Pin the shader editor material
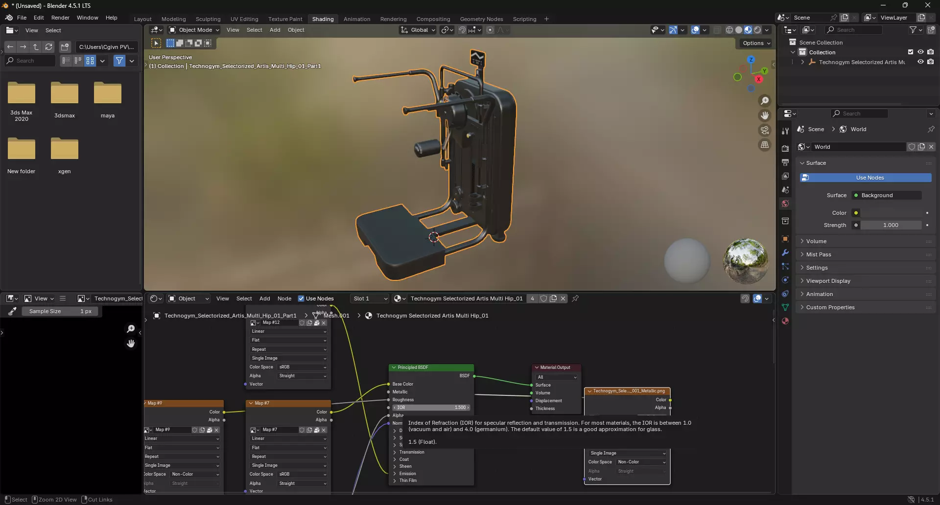940x505 pixels. tap(575, 298)
